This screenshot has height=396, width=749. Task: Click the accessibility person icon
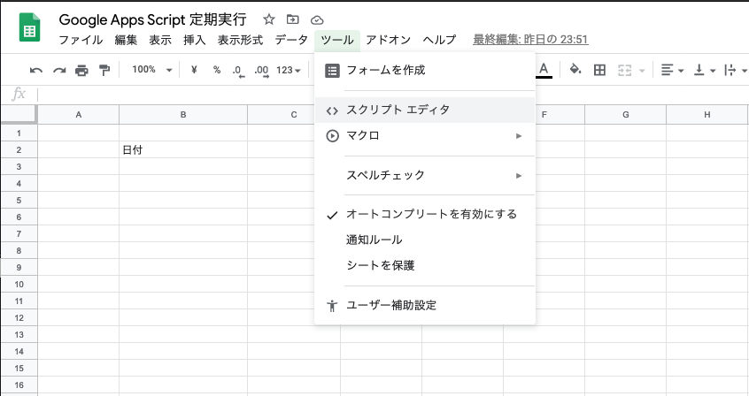[x=332, y=305]
